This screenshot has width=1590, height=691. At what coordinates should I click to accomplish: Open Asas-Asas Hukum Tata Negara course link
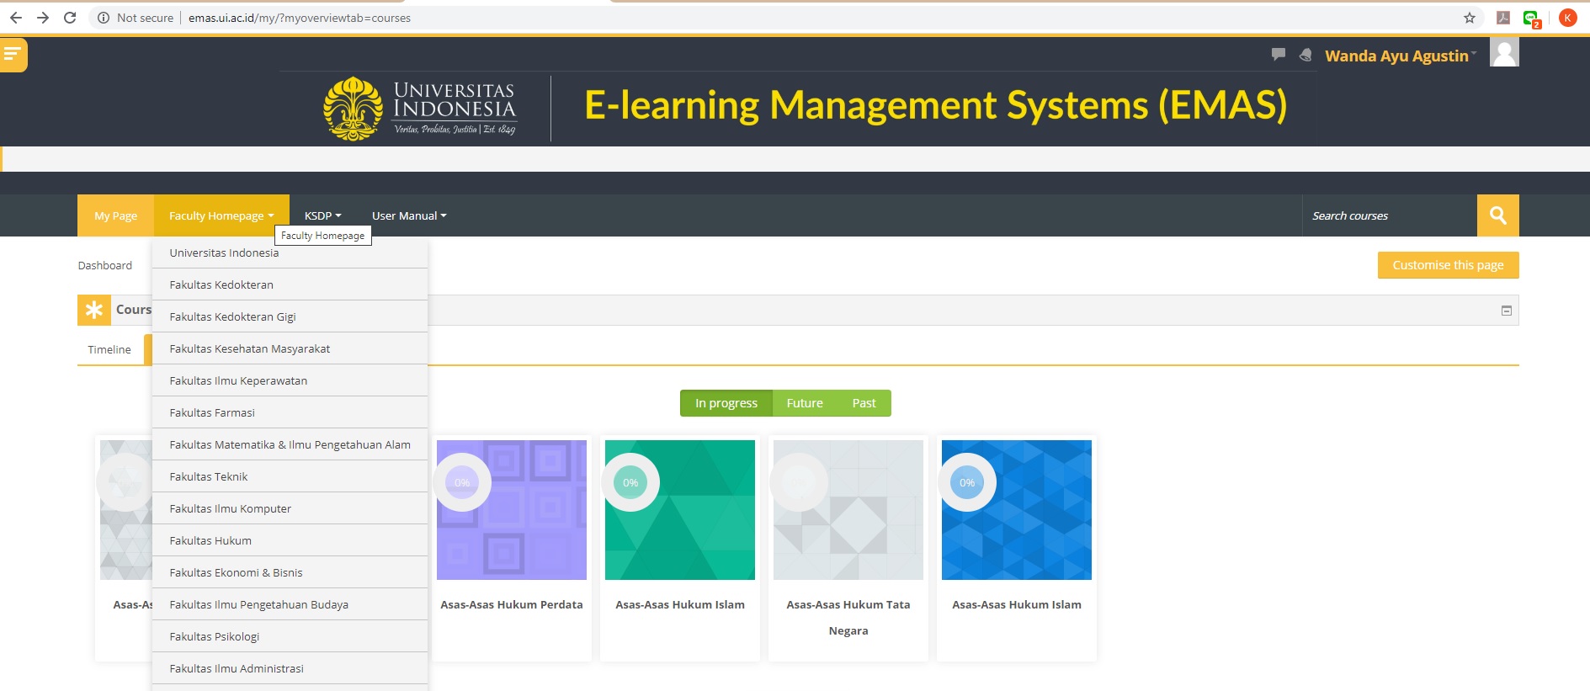tap(848, 617)
